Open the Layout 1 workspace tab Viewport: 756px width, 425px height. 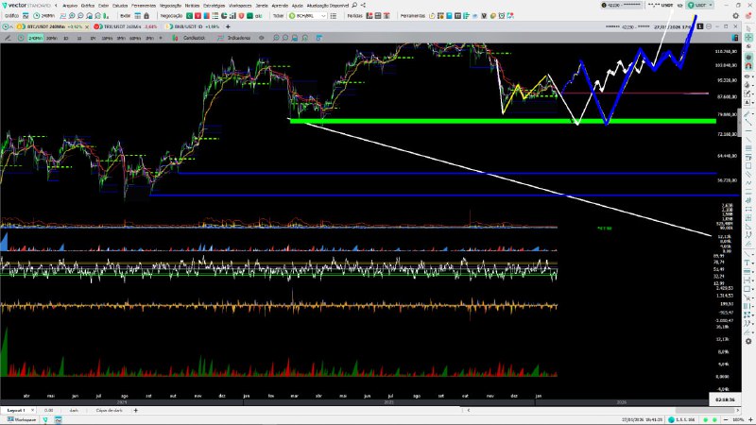[16, 411]
